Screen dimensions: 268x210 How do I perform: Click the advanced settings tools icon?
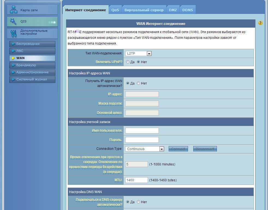(13, 33)
